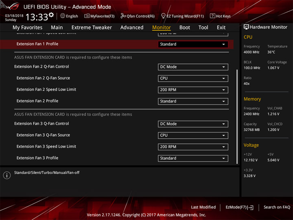Click the 5.040 V +5V value
Viewport: 293px width, 220px height.
point(273,160)
